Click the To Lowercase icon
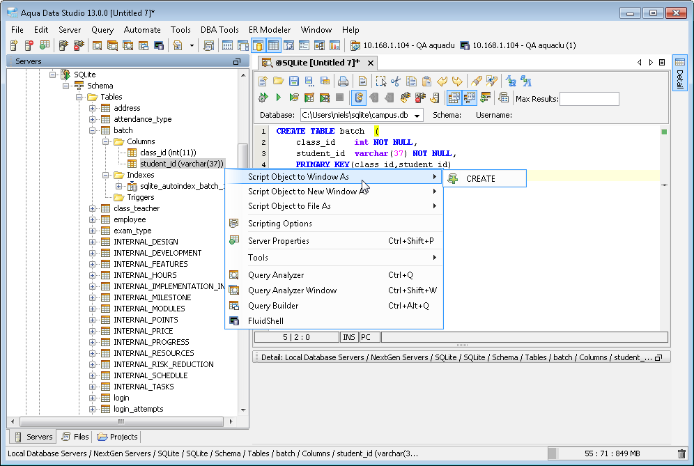The image size is (694, 466). 511,81
